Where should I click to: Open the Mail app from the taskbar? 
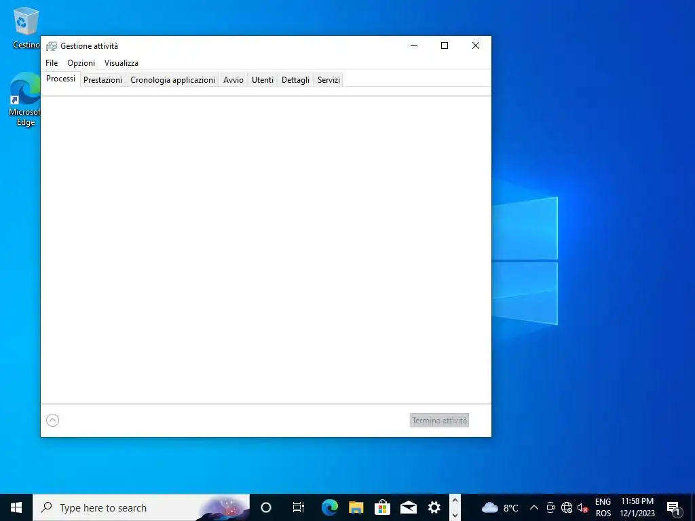click(x=408, y=507)
